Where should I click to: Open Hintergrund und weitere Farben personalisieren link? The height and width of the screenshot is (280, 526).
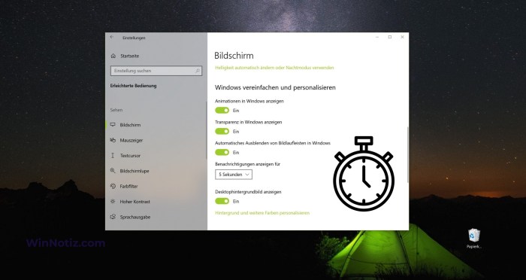[262, 213]
